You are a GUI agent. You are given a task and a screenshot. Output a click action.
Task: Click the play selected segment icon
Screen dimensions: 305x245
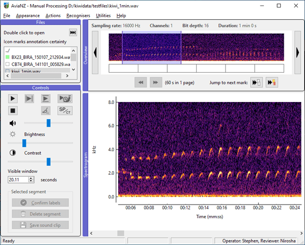point(30,99)
